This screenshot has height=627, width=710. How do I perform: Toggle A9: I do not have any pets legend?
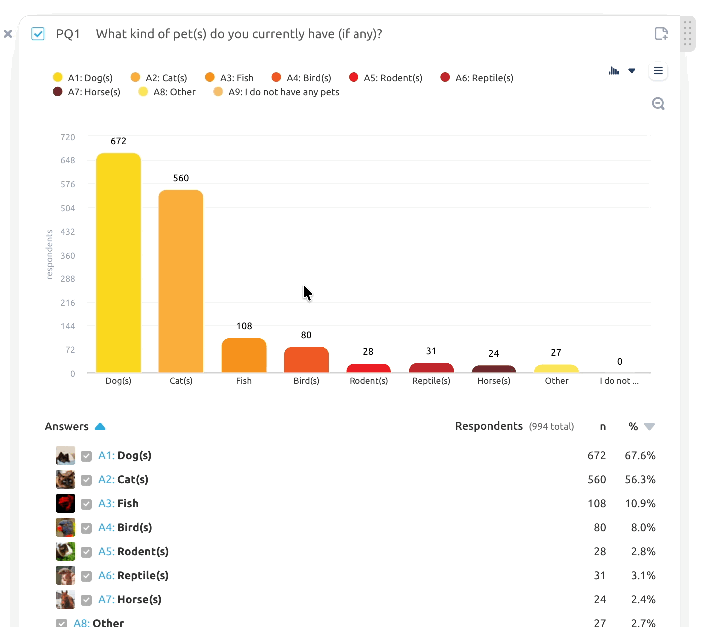276,92
